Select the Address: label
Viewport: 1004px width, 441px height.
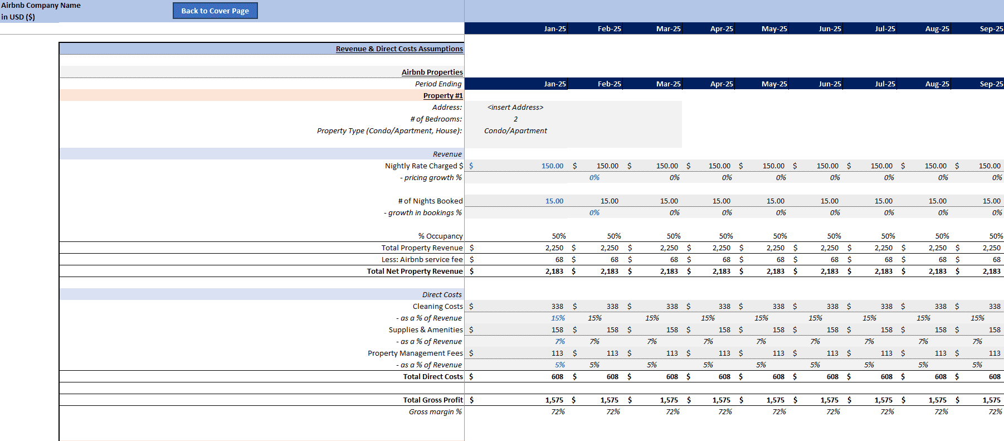(x=447, y=107)
